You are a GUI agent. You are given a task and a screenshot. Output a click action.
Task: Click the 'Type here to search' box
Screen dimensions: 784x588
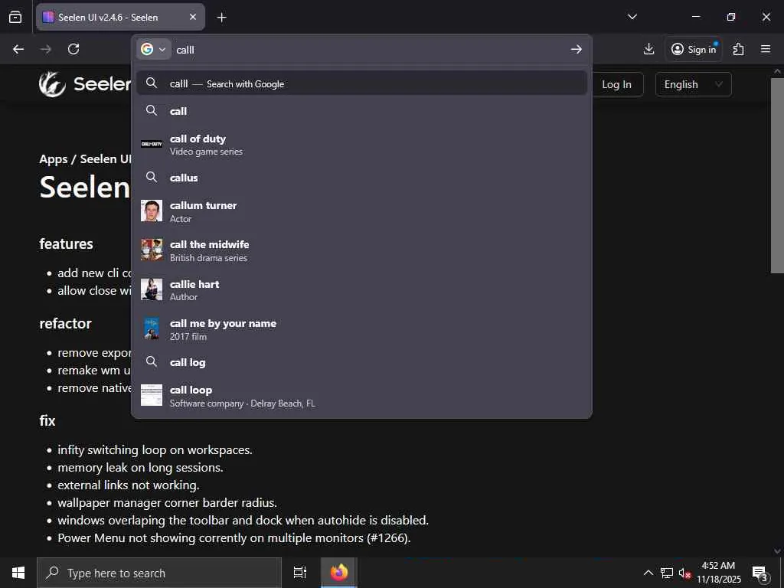159,573
